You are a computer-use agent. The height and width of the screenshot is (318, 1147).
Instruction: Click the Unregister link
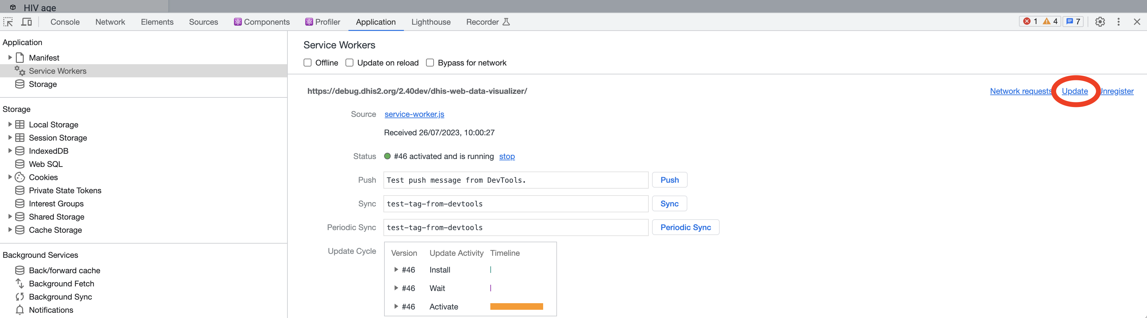1117,91
